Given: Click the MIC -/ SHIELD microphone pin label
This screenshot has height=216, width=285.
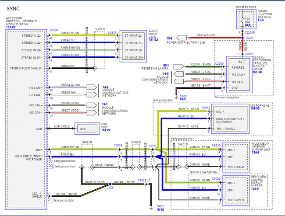Looking at the screenshot, I should 226,129.
